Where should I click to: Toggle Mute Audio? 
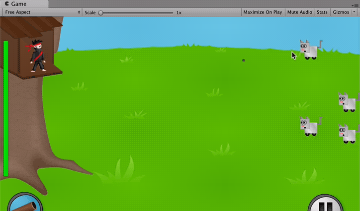(x=300, y=12)
